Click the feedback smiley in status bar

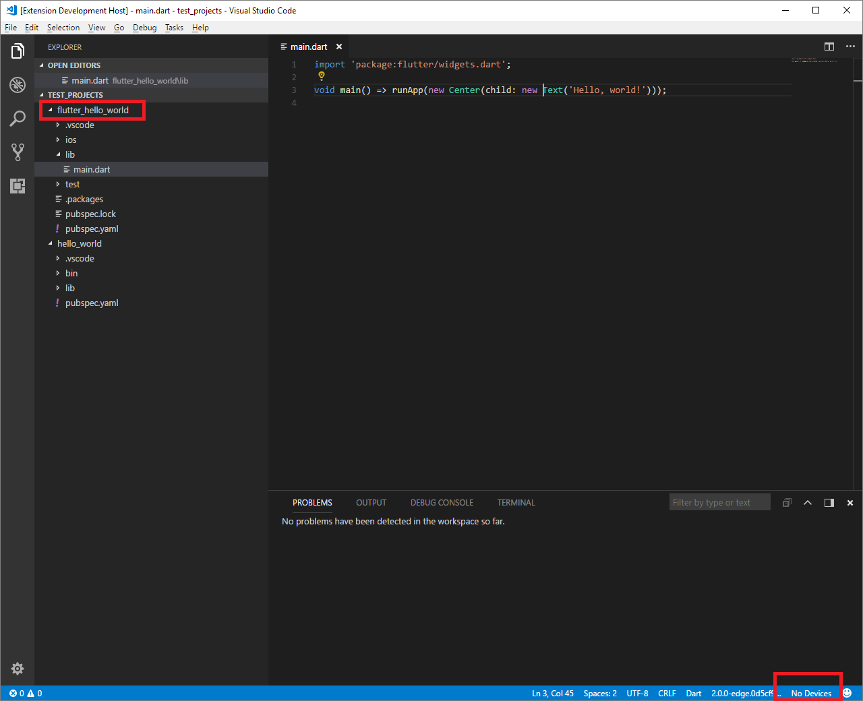847,693
